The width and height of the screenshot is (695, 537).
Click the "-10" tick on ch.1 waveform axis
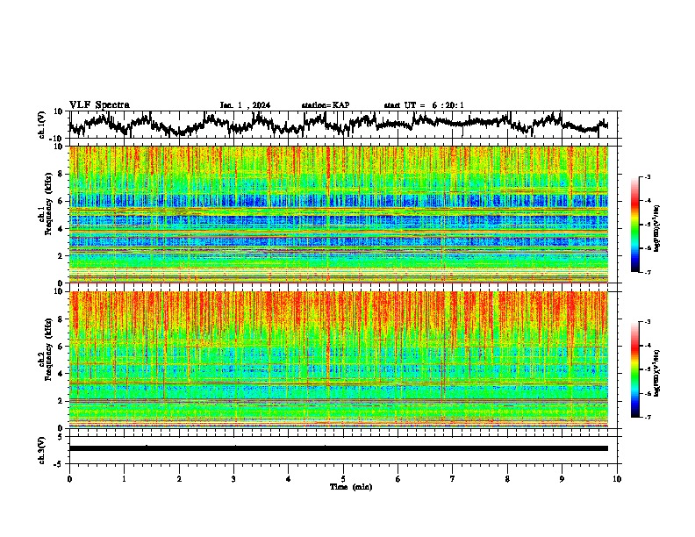click(x=57, y=139)
